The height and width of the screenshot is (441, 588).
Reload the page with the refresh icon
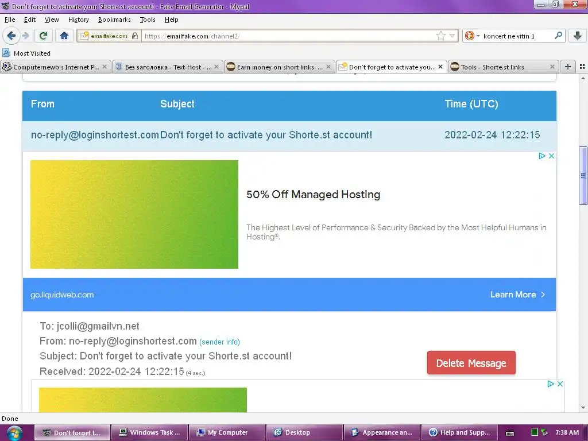(x=44, y=36)
